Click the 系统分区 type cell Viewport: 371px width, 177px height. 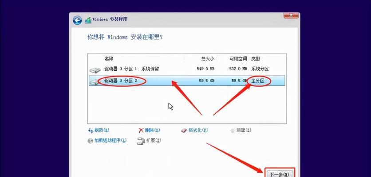(260, 69)
